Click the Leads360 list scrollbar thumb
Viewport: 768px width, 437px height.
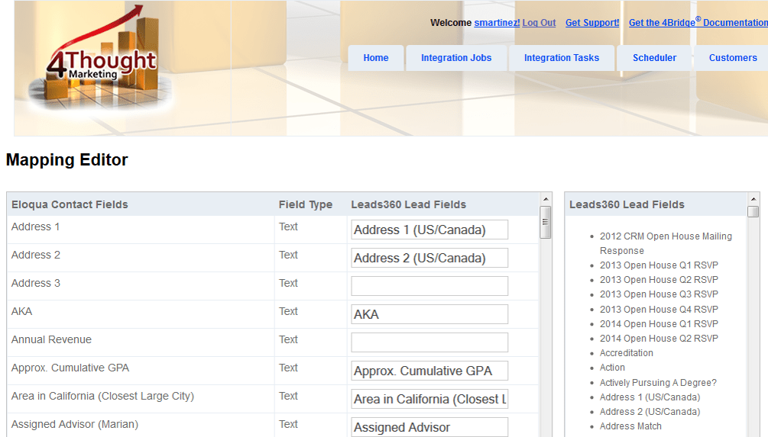(x=753, y=212)
